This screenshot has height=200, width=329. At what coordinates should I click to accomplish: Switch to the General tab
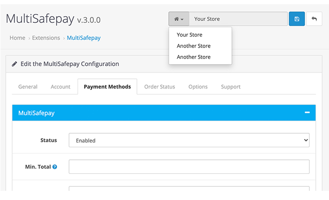(x=28, y=86)
